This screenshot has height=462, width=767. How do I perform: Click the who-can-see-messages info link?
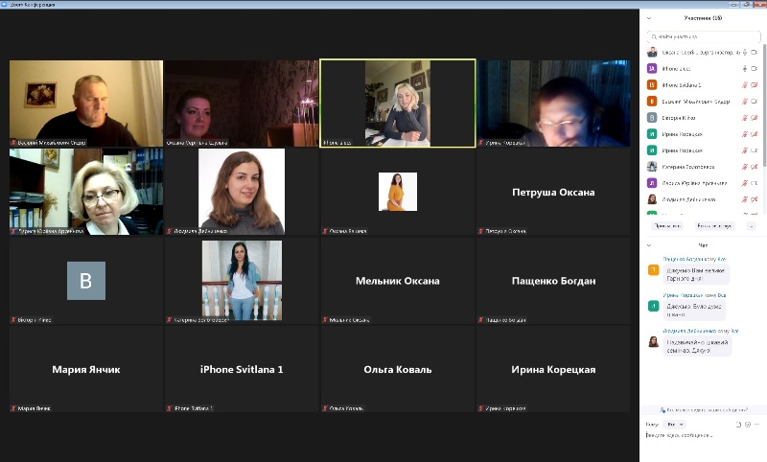703,409
